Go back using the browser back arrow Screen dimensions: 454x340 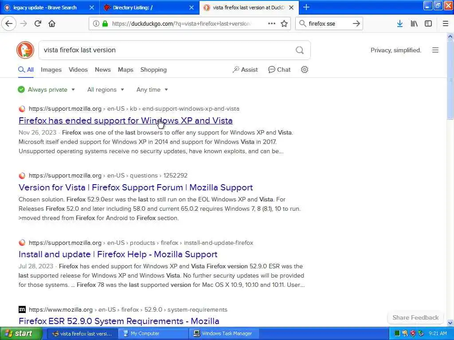9,23
